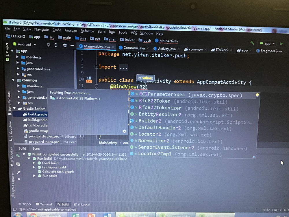Screen dimensions: 289x217
Task: Open the app run configuration dropdown
Action: point(267,44)
